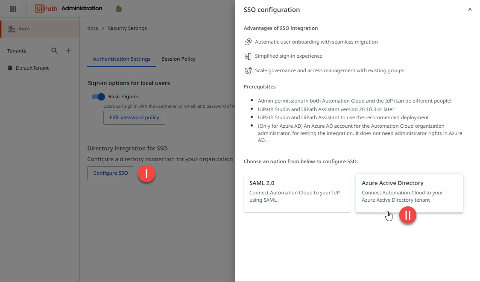
Task: Click the Admin permissions prerequisite bullet
Action: click(354, 101)
